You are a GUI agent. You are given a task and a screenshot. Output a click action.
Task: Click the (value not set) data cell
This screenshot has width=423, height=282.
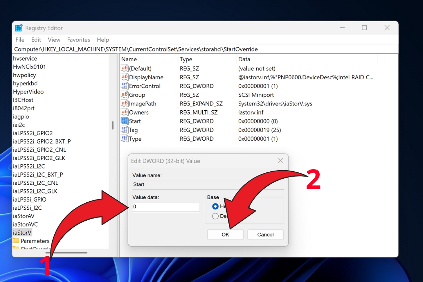tap(257, 68)
